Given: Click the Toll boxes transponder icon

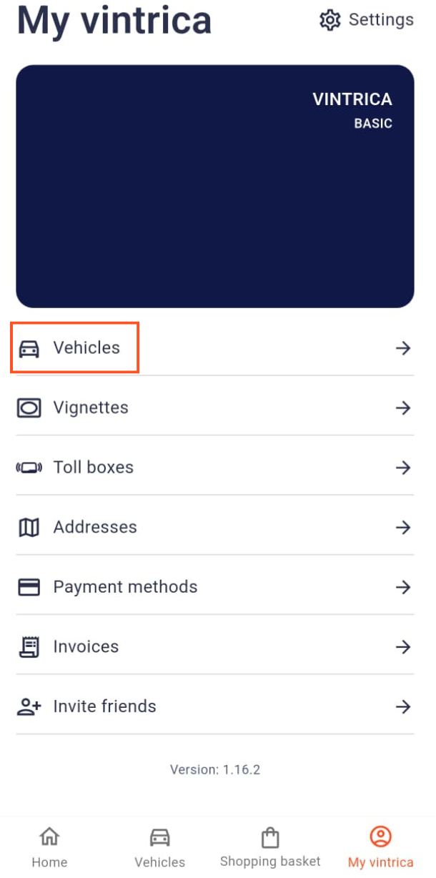Looking at the screenshot, I should point(29,468).
